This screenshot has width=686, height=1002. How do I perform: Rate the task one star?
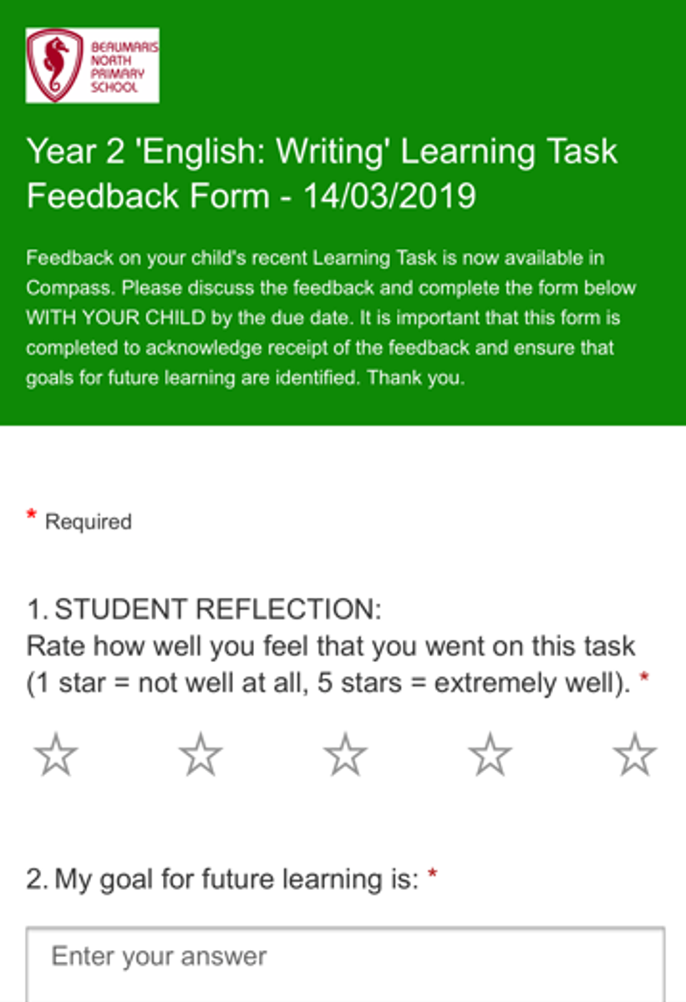point(56,756)
